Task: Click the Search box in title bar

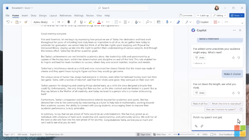Action: coord(122,8)
